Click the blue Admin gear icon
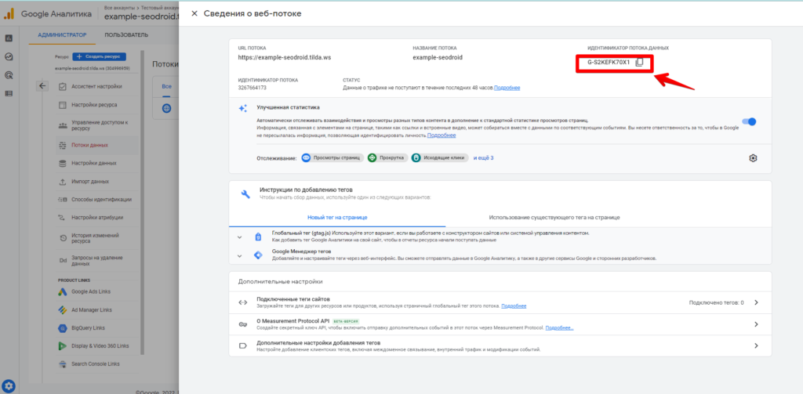803x394 pixels. coord(9,386)
